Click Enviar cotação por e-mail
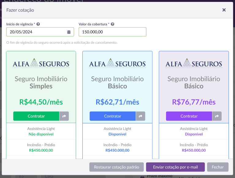The height and width of the screenshot is (178, 235). click(175, 167)
